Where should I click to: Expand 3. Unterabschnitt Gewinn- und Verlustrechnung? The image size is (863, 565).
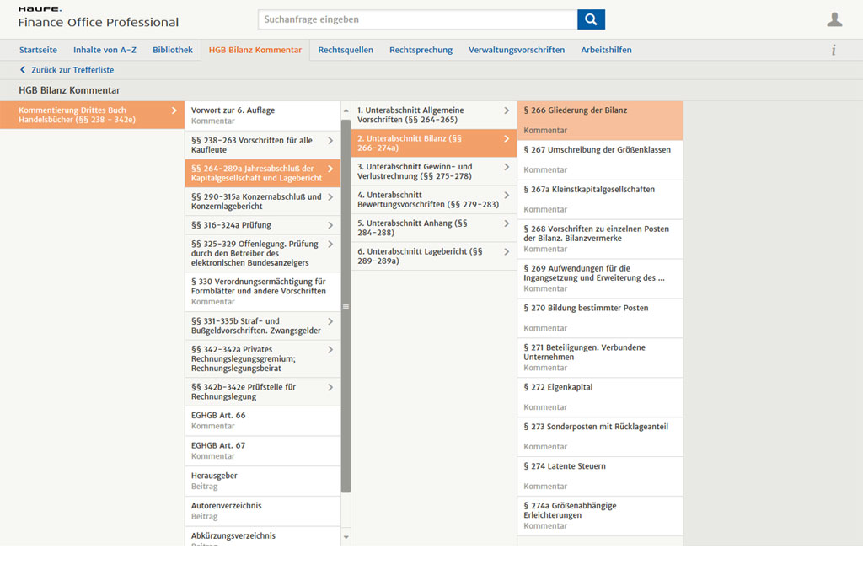click(x=434, y=171)
